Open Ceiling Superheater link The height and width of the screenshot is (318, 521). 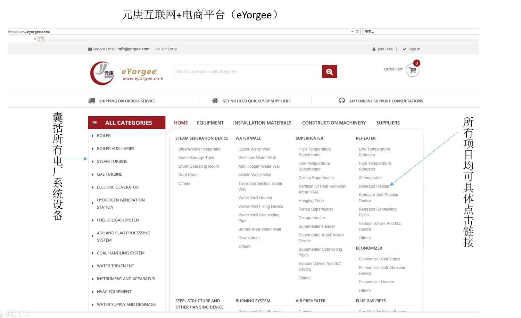(316, 178)
